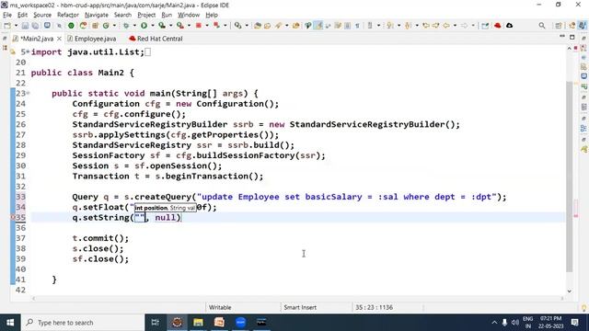
Task: Click the green Run play button
Action: tap(144, 26)
